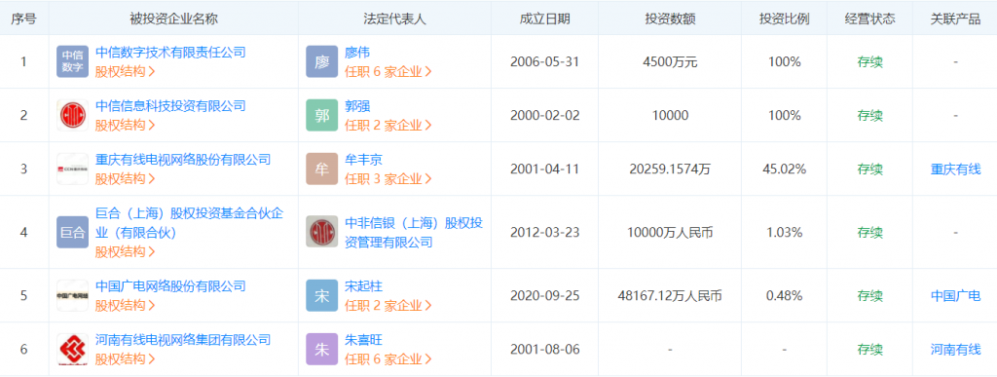Expand 股权结构 for 中信数字技术
Screen dimensions: 997x377
pyautogui.click(x=126, y=71)
